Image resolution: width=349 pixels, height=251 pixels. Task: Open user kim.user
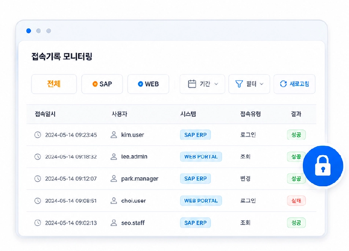click(133, 135)
